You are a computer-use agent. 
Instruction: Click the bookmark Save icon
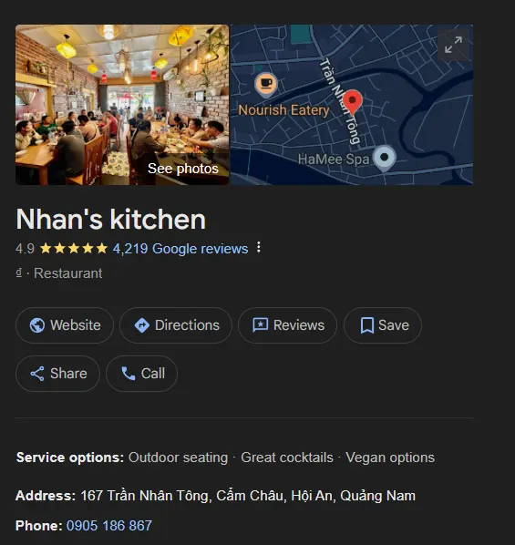click(x=366, y=325)
